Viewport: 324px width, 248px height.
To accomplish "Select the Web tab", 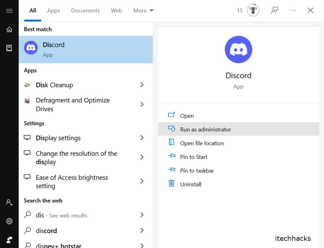I will pos(116,10).
